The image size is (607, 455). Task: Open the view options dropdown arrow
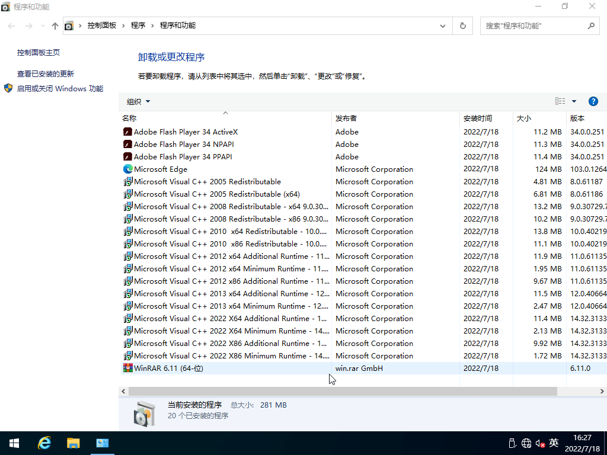click(574, 101)
